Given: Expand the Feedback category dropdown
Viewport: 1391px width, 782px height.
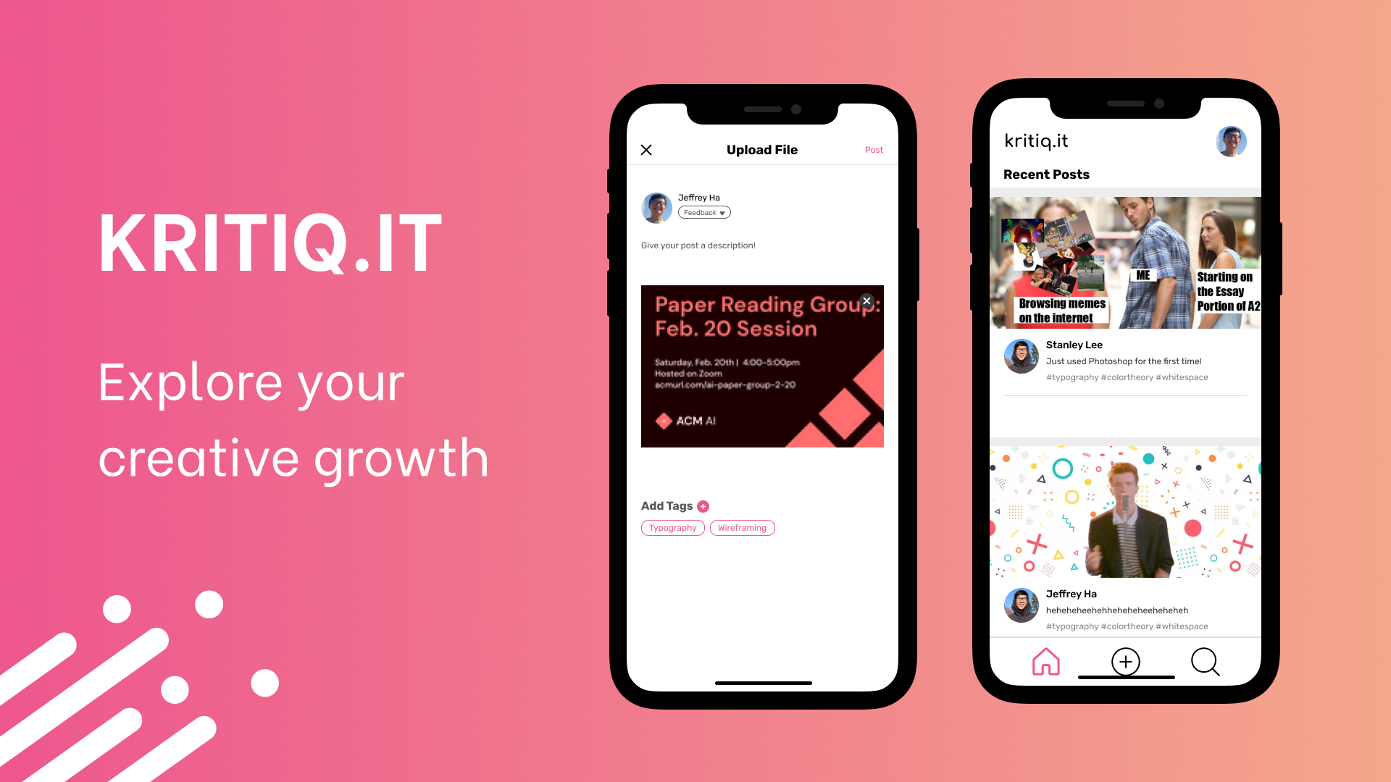Looking at the screenshot, I should coord(704,212).
